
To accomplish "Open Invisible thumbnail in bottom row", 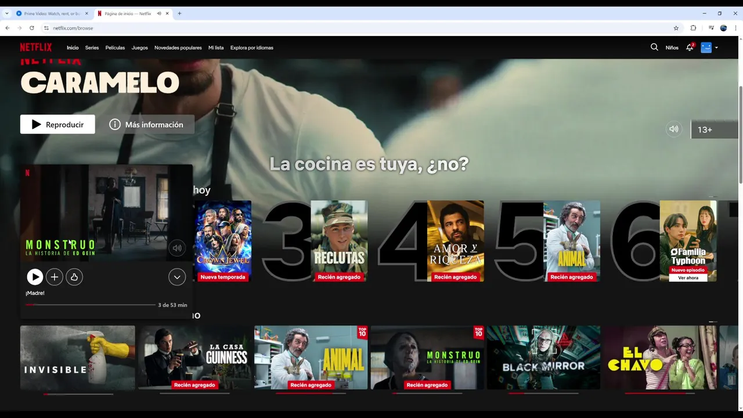I will [x=78, y=357].
